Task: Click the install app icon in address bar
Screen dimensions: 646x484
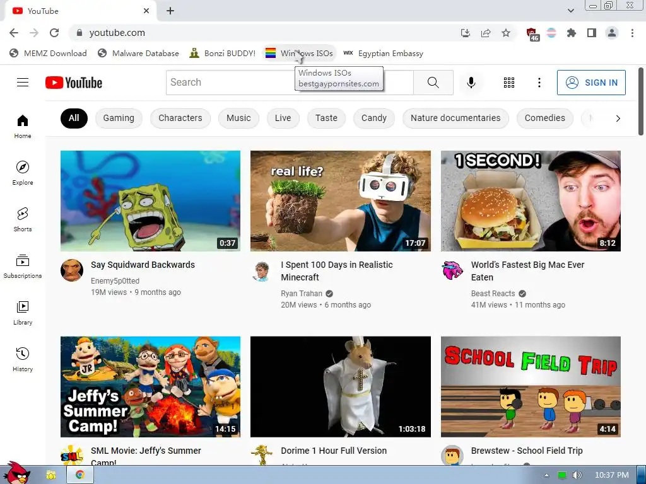Action: pos(465,33)
